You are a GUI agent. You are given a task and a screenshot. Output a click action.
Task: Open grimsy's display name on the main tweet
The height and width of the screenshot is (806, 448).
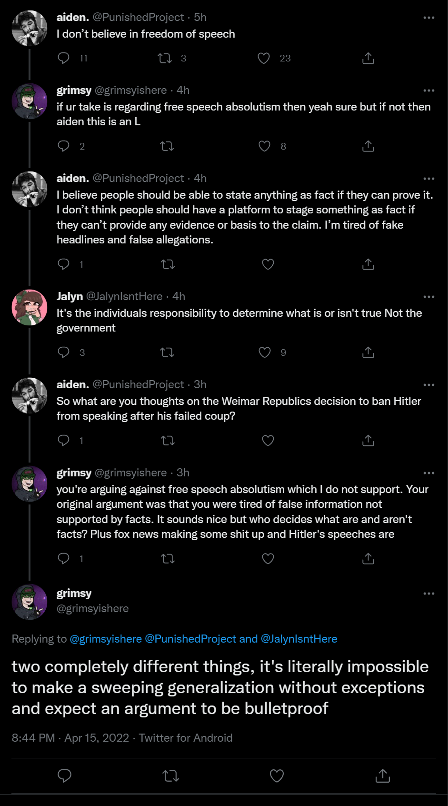[x=74, y=594]
